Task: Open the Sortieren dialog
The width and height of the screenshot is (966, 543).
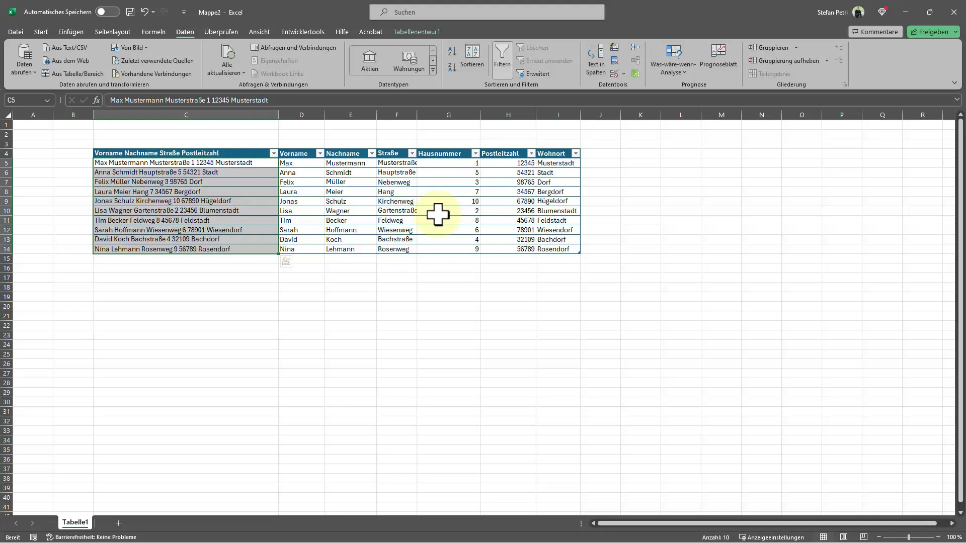Action: pyautogui.click(x=472, y=56)
